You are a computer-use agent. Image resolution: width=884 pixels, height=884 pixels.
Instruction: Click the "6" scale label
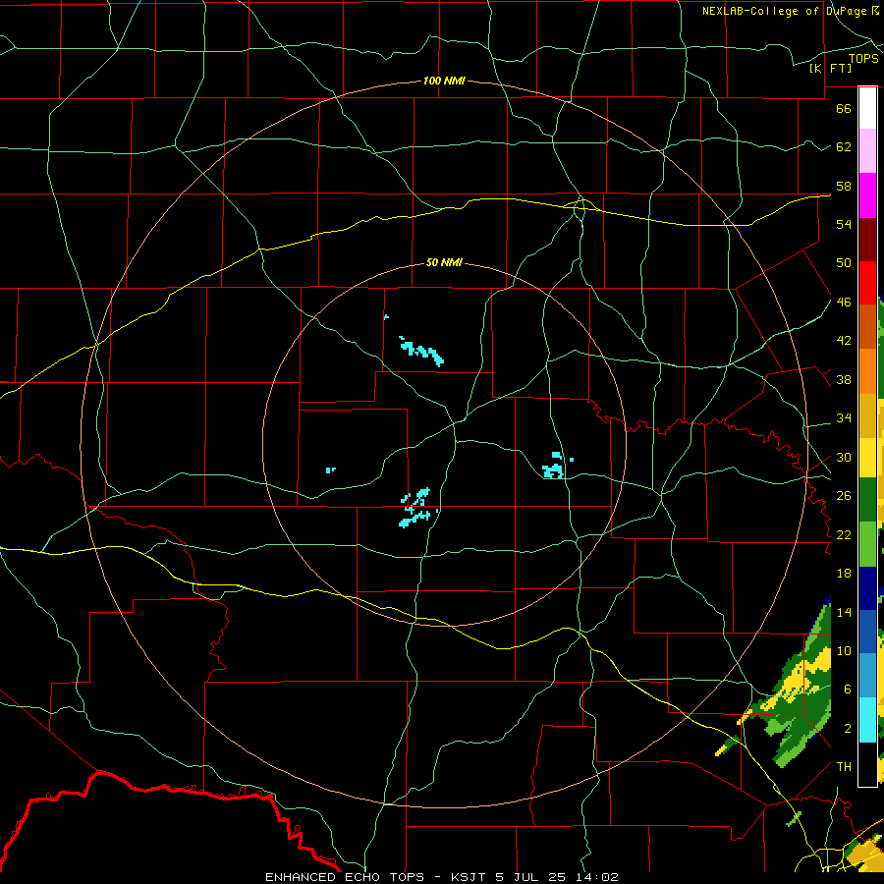tap(848, 690)
